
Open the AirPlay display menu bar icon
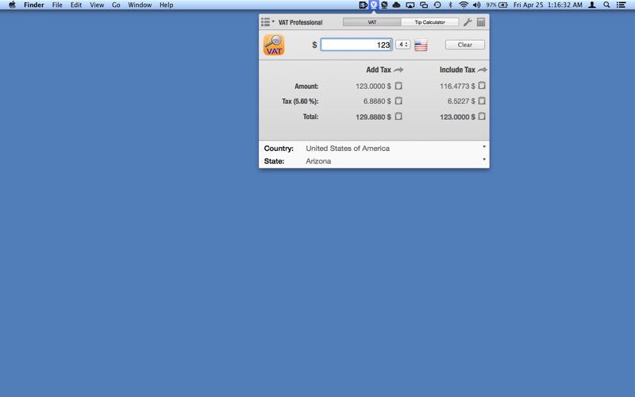click(410, 5)
